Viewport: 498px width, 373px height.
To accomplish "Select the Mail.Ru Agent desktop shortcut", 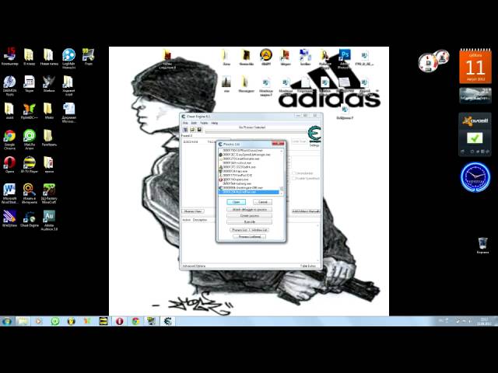I will tap(30, 140).
